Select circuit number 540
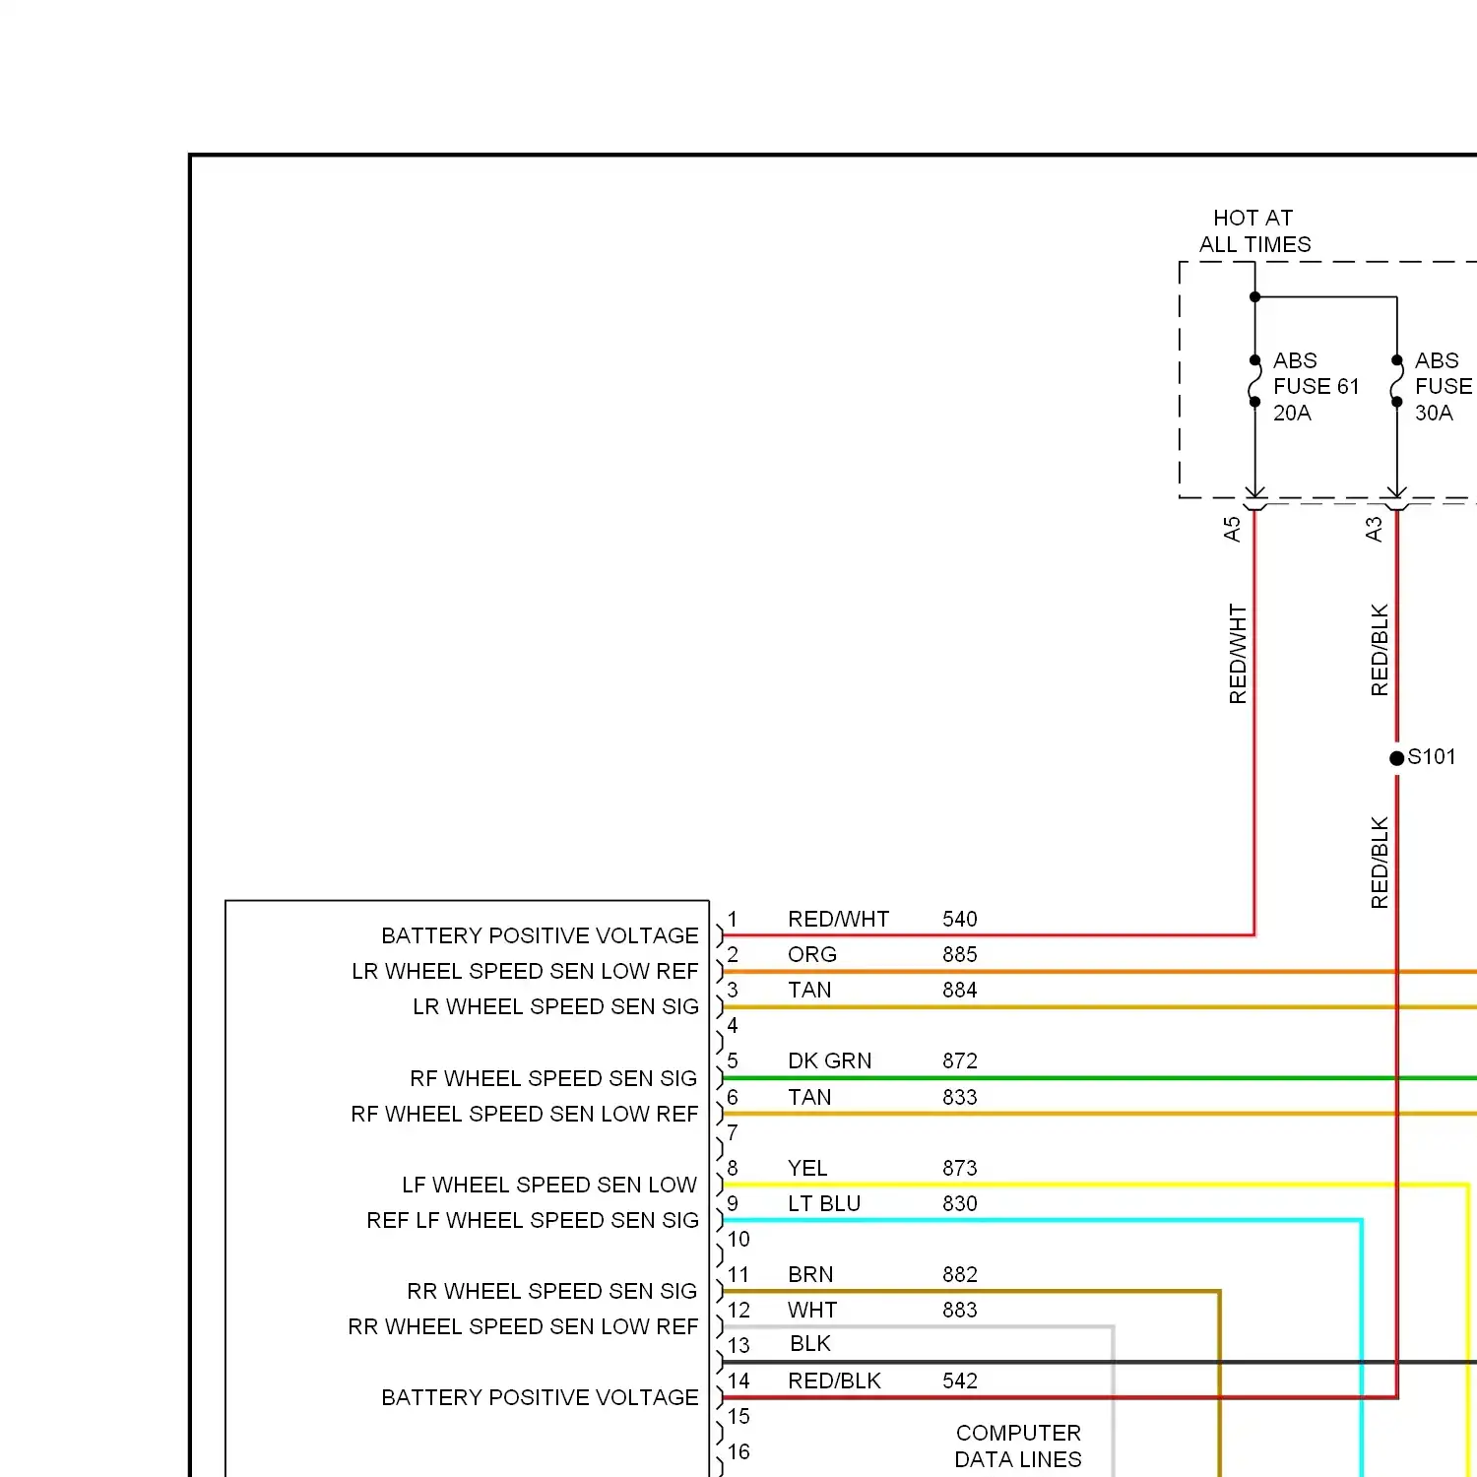This screenshot has height=1477, width=1477. point(960,919)
